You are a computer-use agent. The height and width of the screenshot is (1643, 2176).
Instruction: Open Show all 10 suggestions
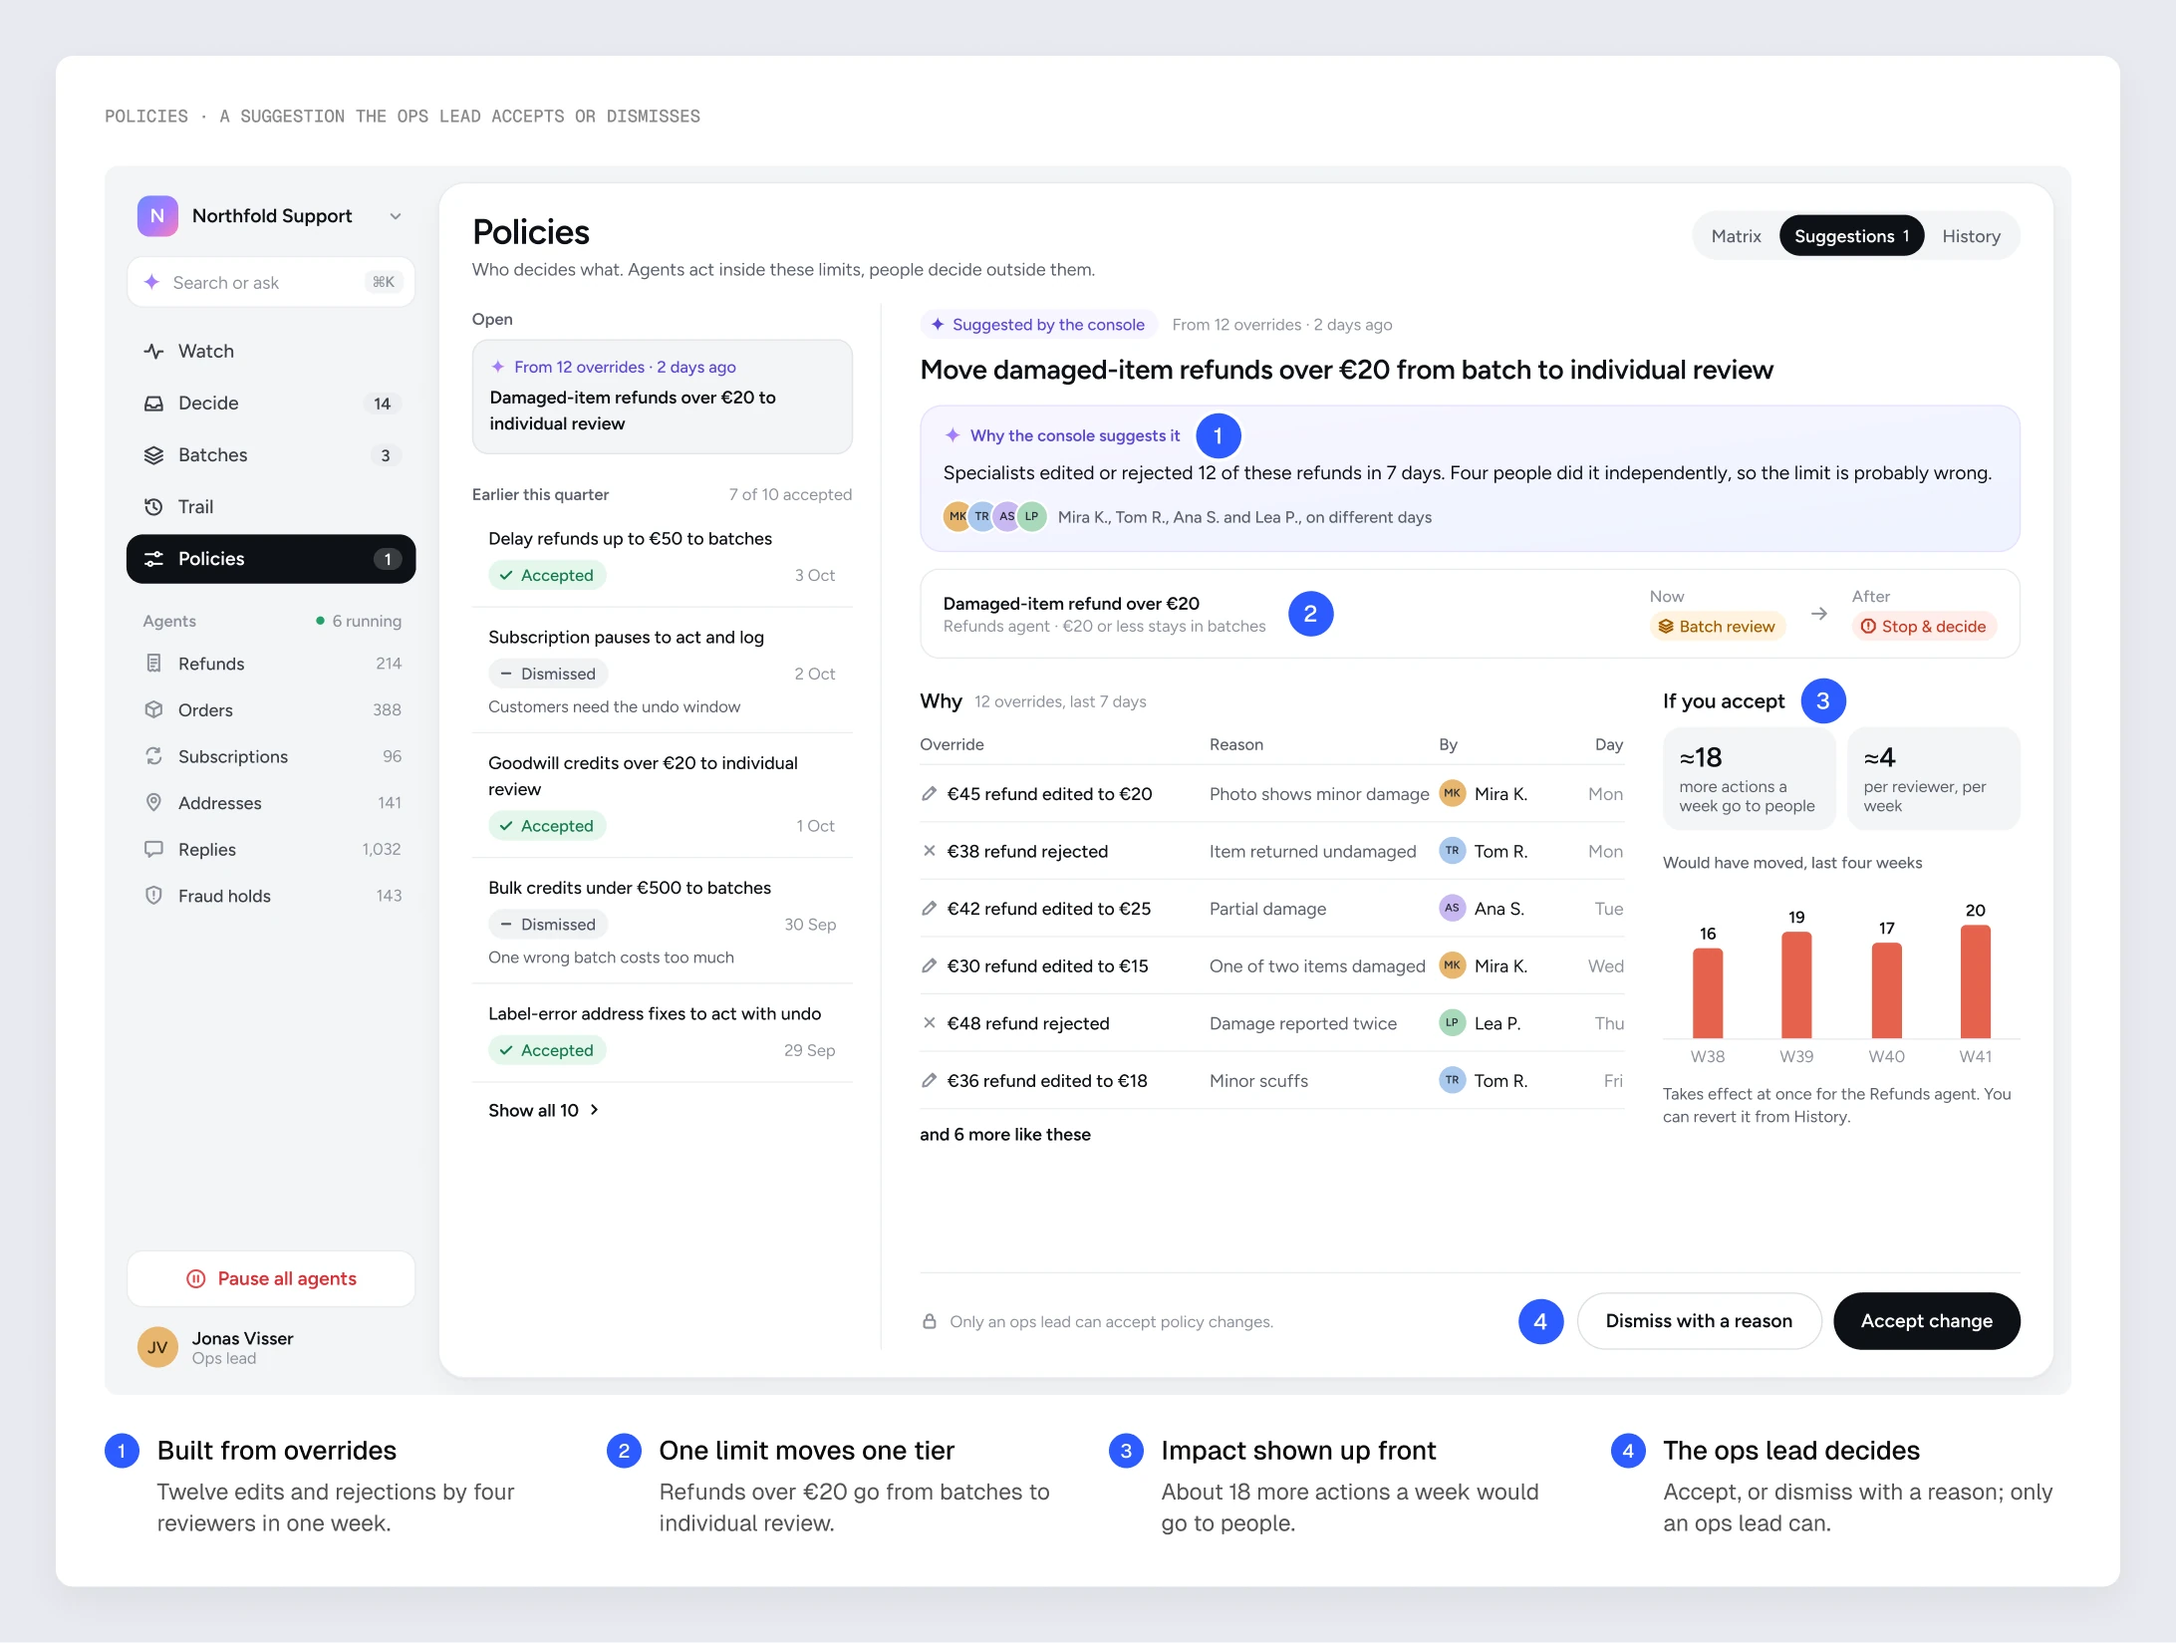543,1110
